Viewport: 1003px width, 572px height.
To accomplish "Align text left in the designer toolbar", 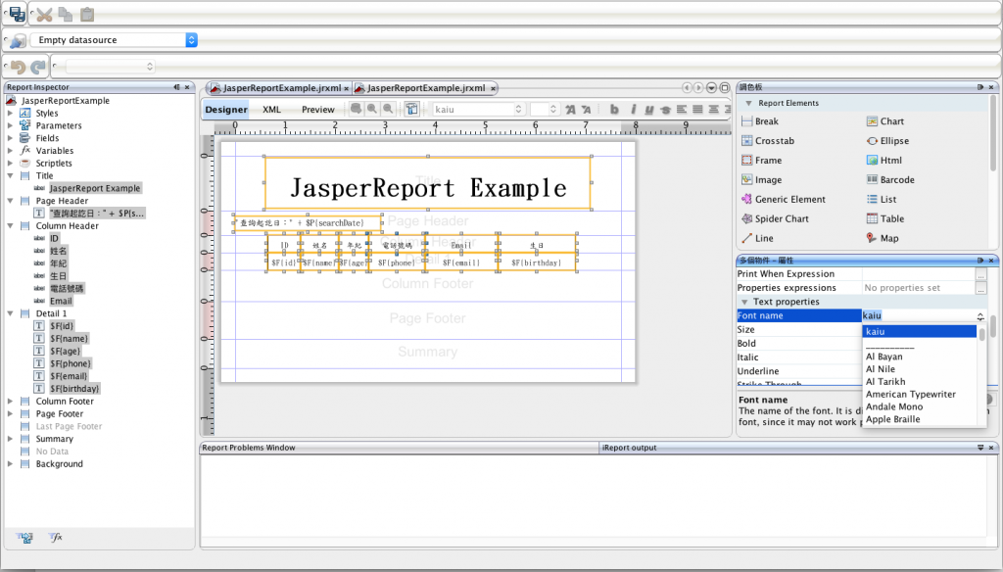I will pos(682,110).
